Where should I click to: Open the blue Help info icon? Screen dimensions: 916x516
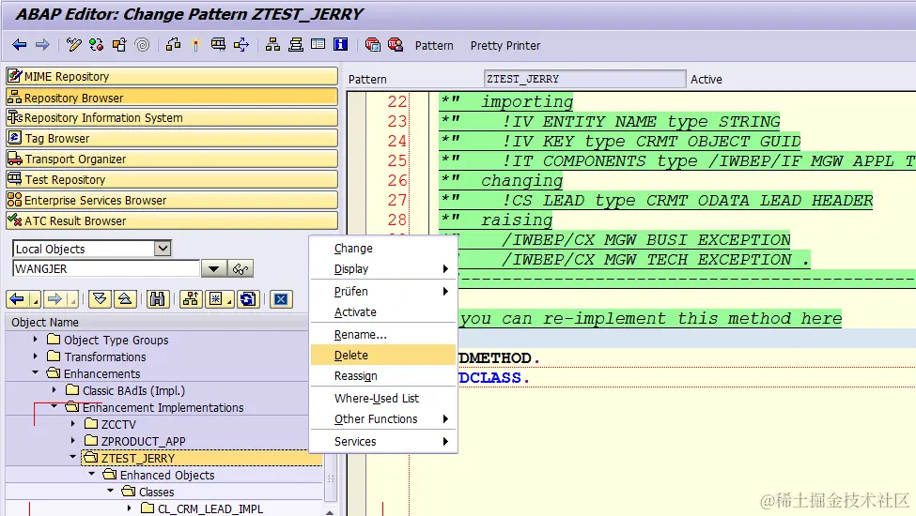click(341, 45)
